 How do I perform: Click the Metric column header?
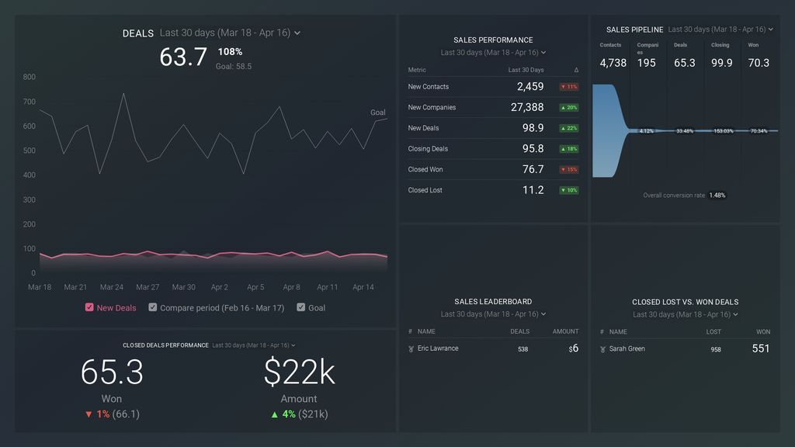417,70
